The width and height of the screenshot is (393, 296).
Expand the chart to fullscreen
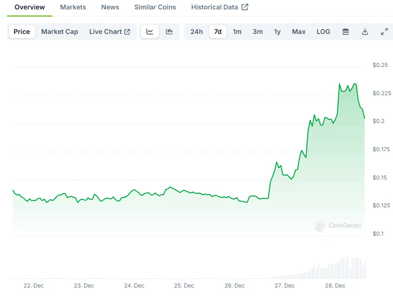click(x=384, y=31)
